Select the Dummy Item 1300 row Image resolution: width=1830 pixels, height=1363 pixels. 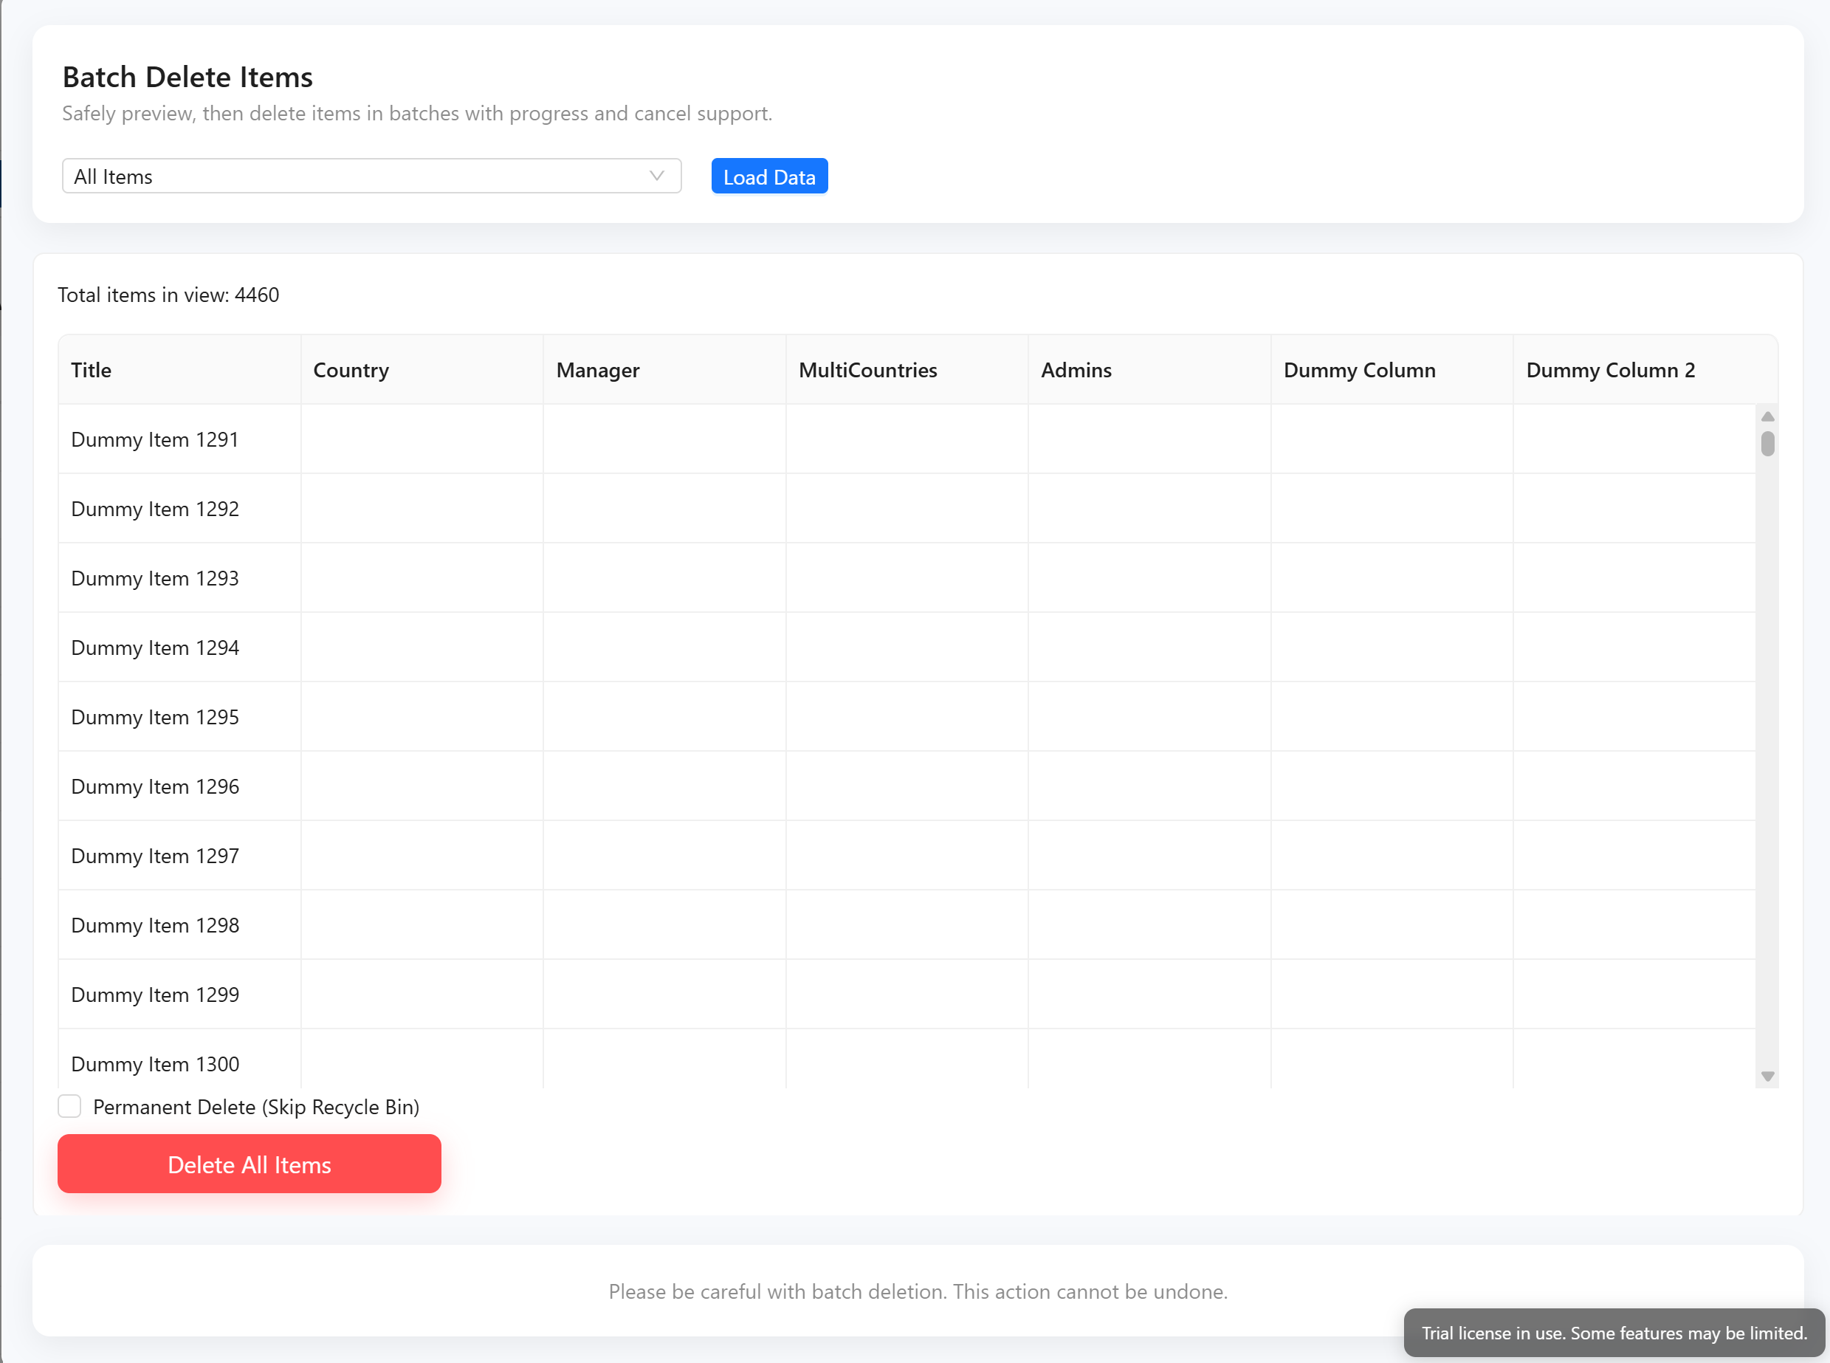coord(495,1063)
